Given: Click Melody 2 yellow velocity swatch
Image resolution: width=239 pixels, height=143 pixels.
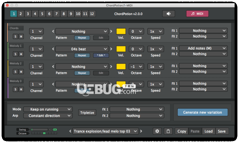Looking at the screenshot, I should coord(121,67).
